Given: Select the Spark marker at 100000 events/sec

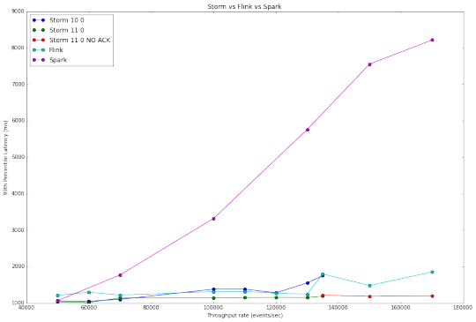Looking at the screenshot, I should tap(213, 219).
